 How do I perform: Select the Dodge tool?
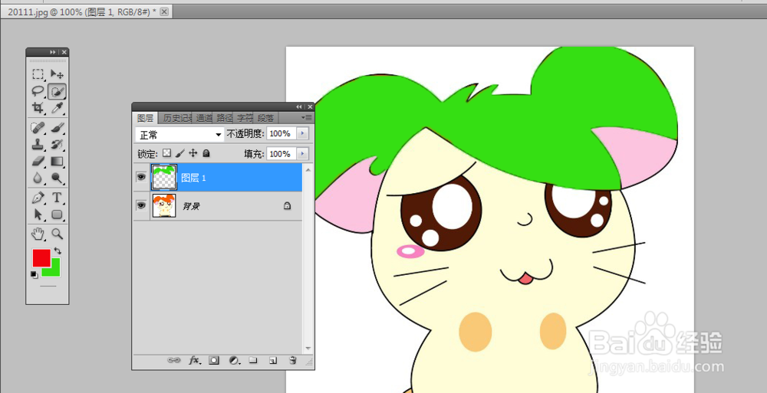pos(58,178)
